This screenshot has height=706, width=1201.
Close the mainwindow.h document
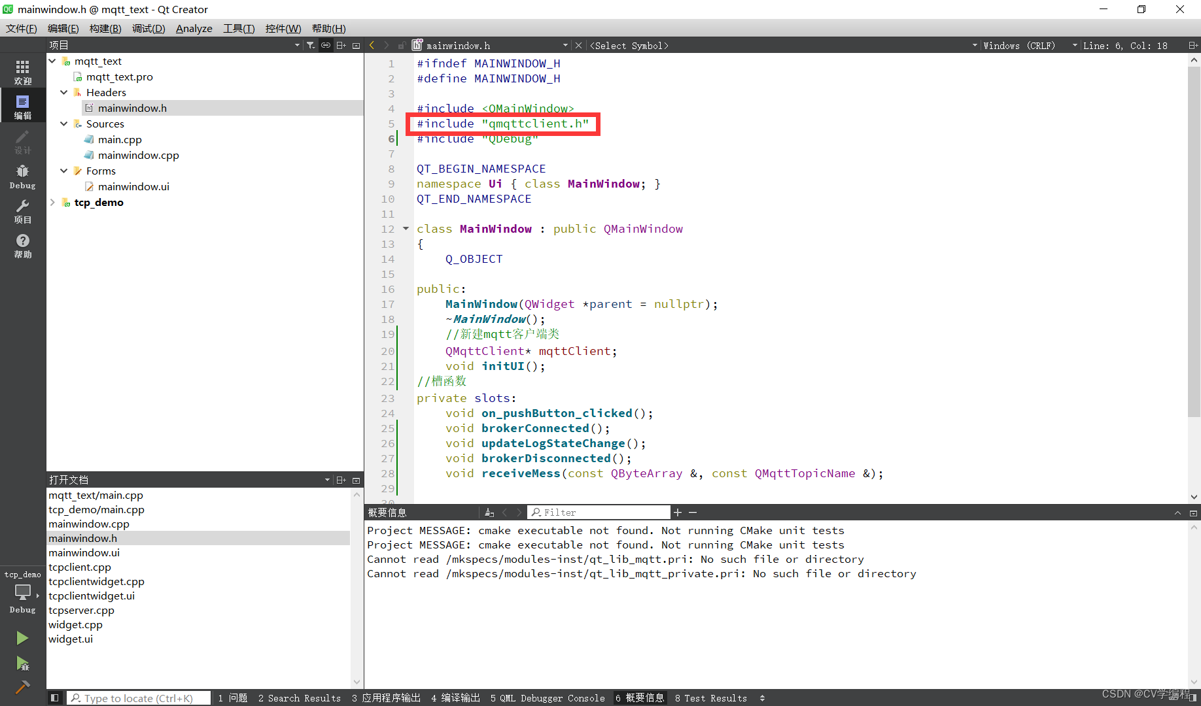(578, 45)
